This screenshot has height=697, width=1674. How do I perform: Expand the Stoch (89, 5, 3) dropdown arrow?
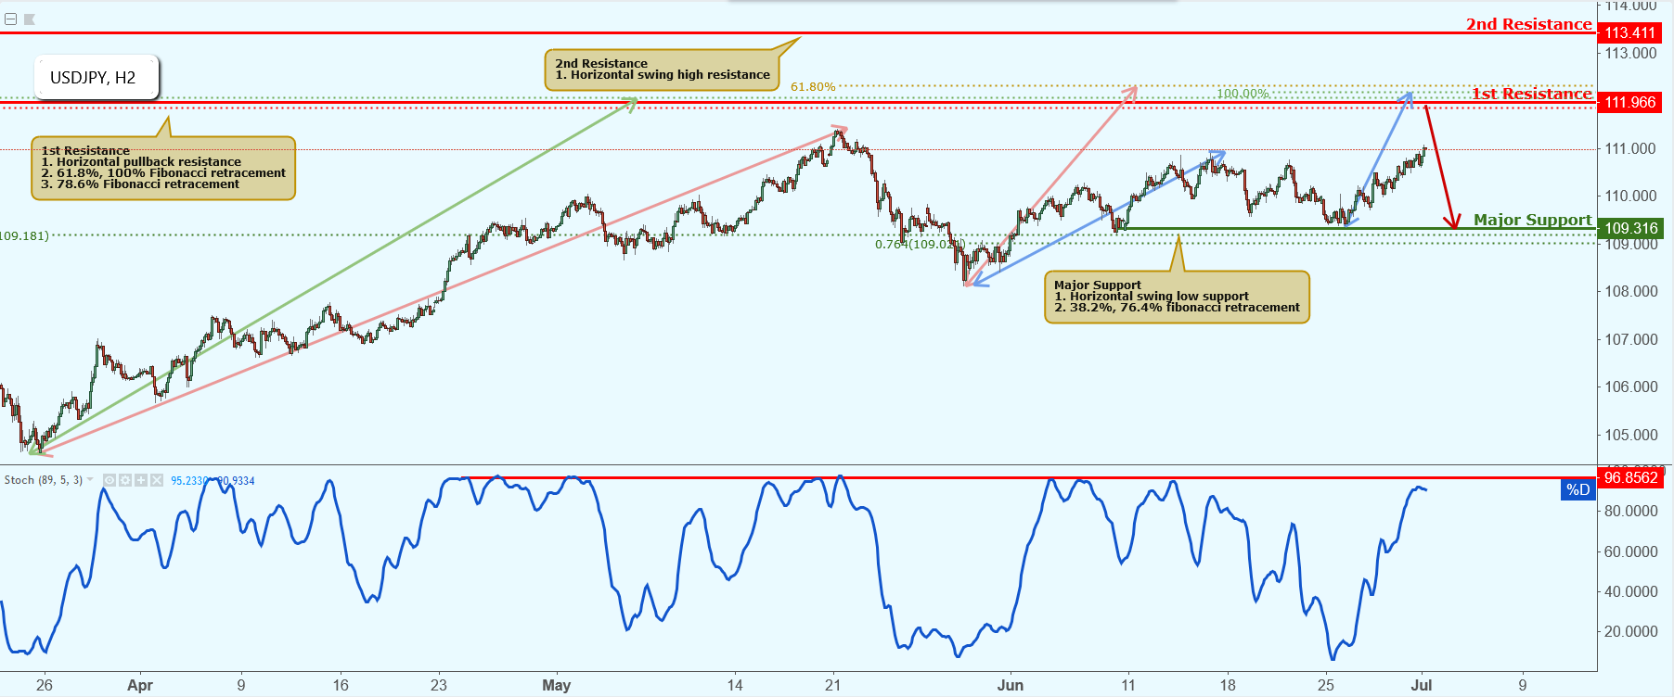90,480
